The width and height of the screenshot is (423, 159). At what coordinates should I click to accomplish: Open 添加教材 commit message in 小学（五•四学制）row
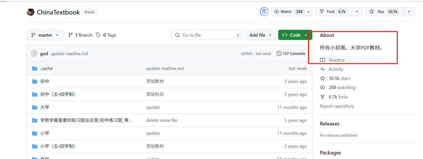coord(155,146)
